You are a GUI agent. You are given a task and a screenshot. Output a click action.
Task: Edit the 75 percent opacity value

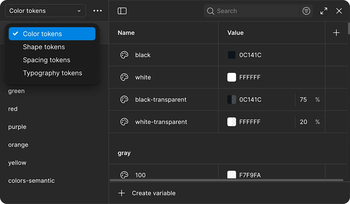coord(303,99)
